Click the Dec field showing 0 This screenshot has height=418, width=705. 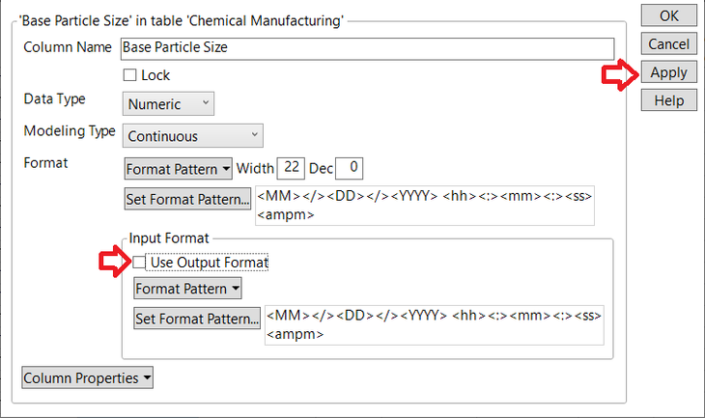point(352,169)
